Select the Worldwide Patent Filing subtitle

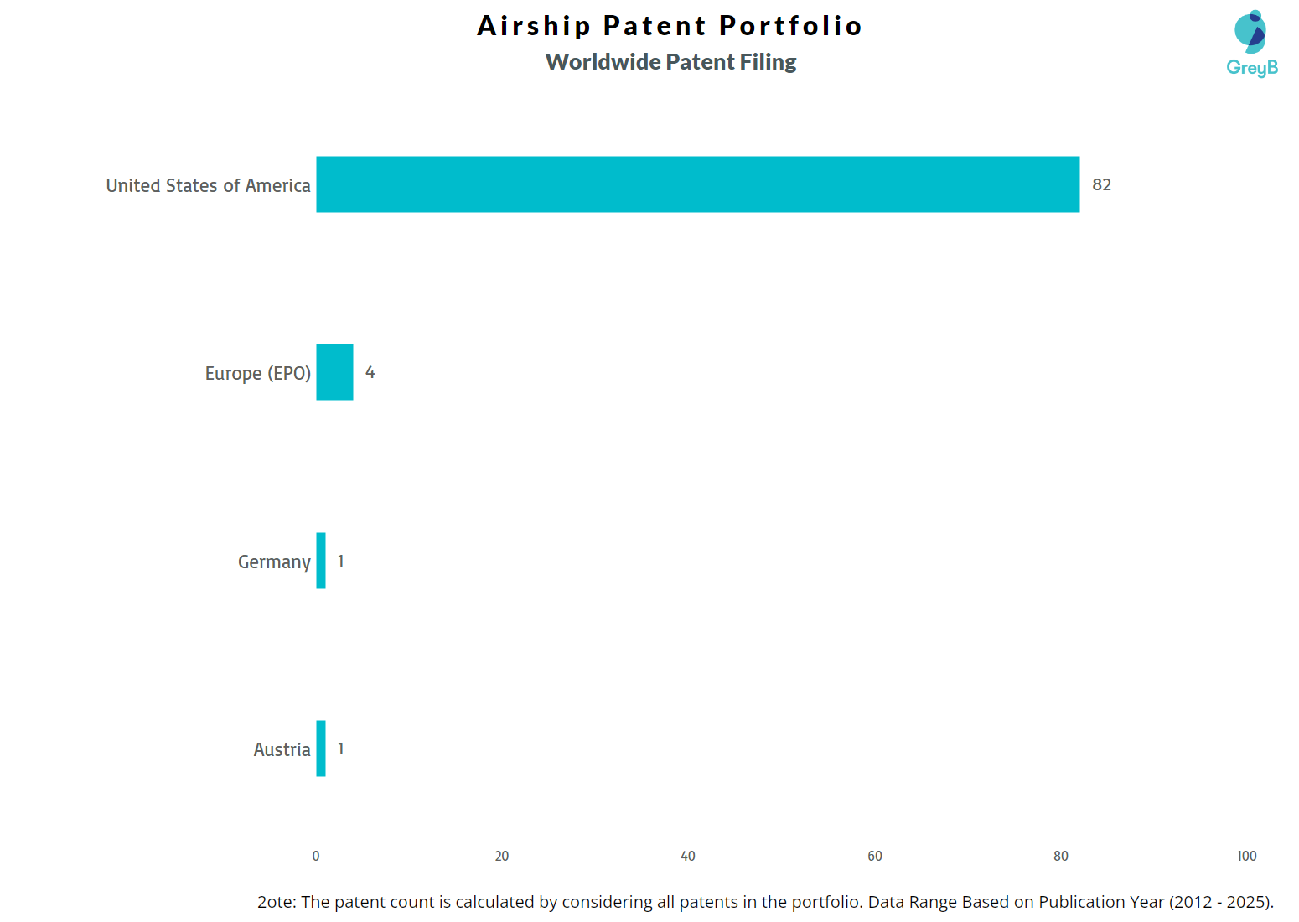[x=670, y=62]
